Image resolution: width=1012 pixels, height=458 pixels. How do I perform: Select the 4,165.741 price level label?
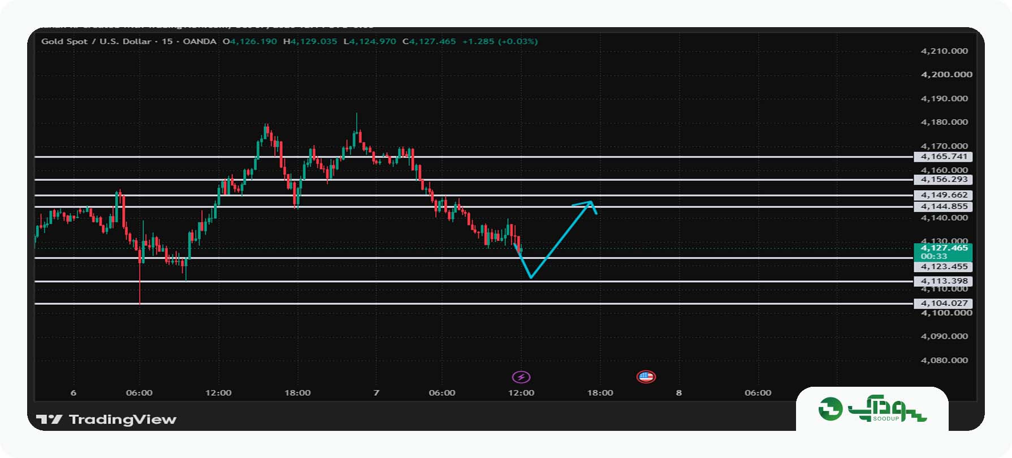point(943,157)
